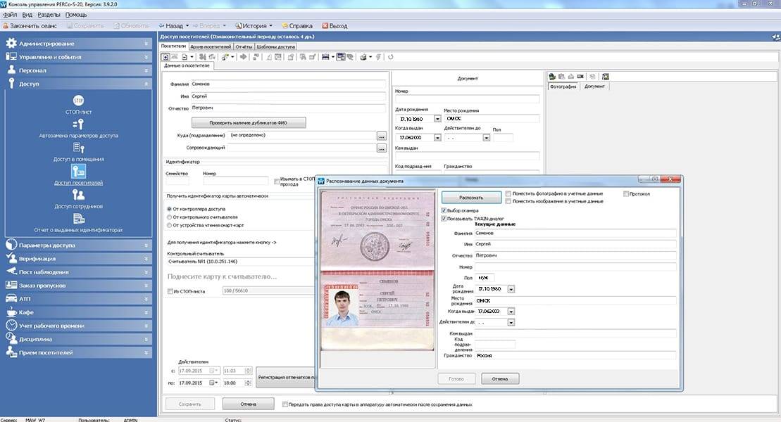Select the Доступ сотрудников icon
Image resolution: width=781 pixels, height=422 pixels.
tap(79, 195)
